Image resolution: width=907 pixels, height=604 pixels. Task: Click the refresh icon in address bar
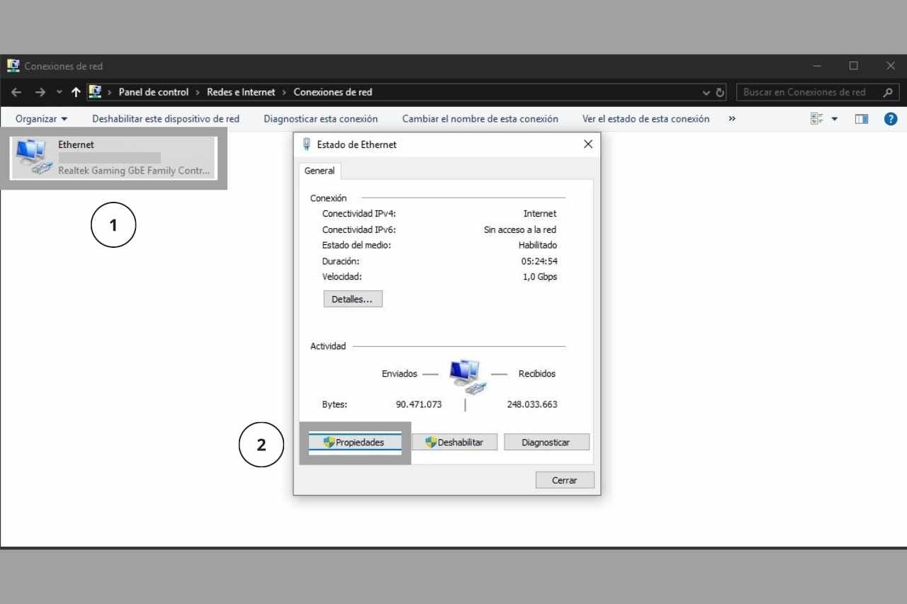click(719, 92)
